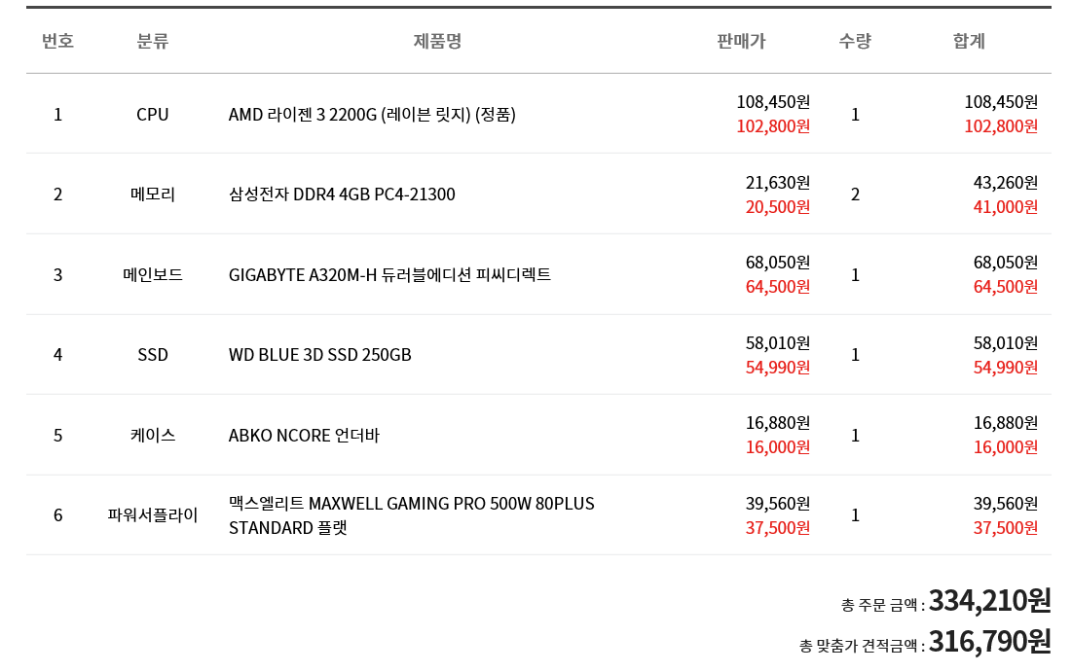
Task: Click the 316,790원 custom quote total
Action: pyautogui.click(x=989, y=642)
